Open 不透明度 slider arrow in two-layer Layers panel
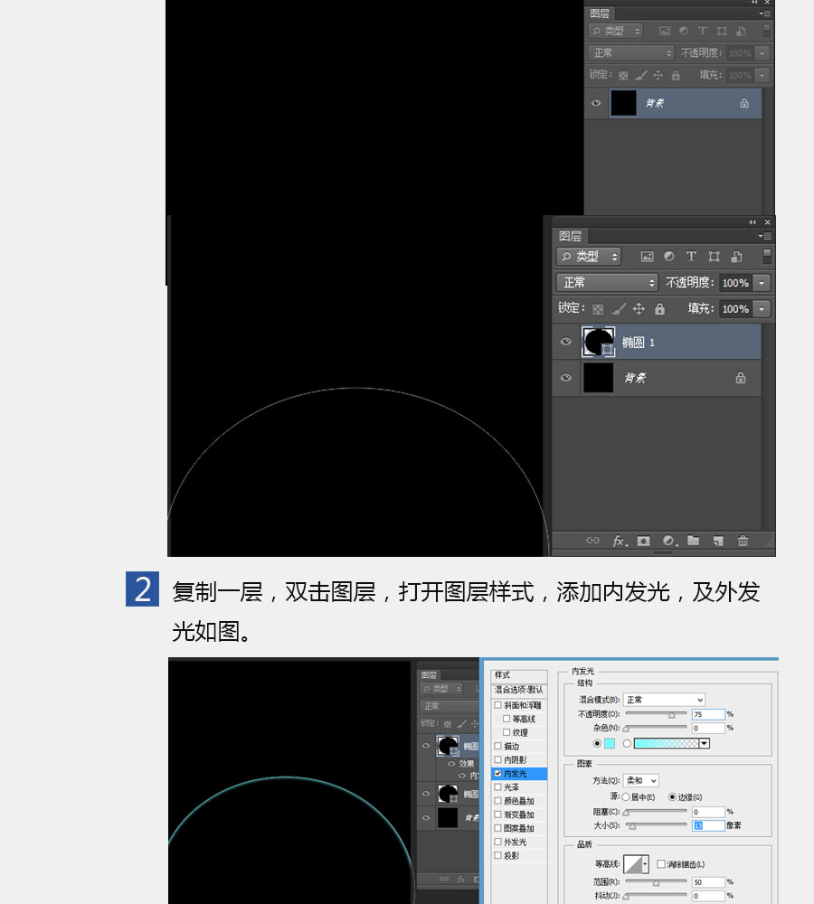814x904 pixels. click(x=762, y=282)
